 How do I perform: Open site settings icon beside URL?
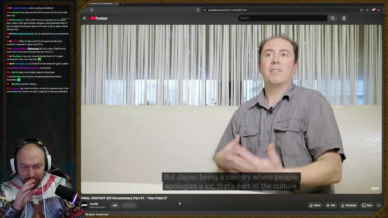(205, 10)
